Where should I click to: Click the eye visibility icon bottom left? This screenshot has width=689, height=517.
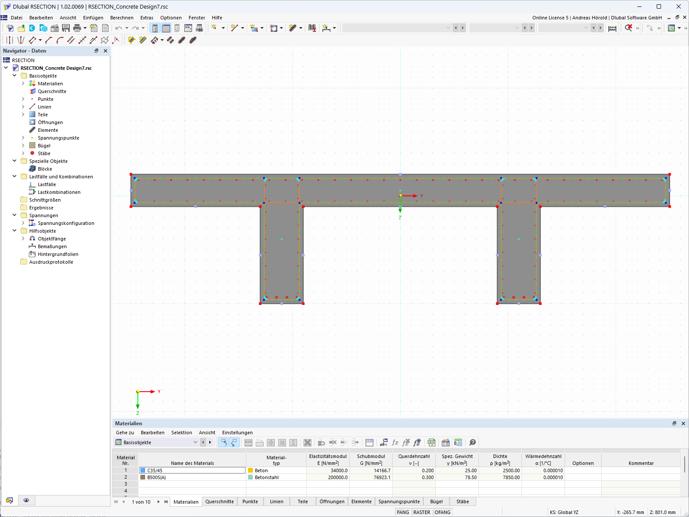tap(26, 500)
